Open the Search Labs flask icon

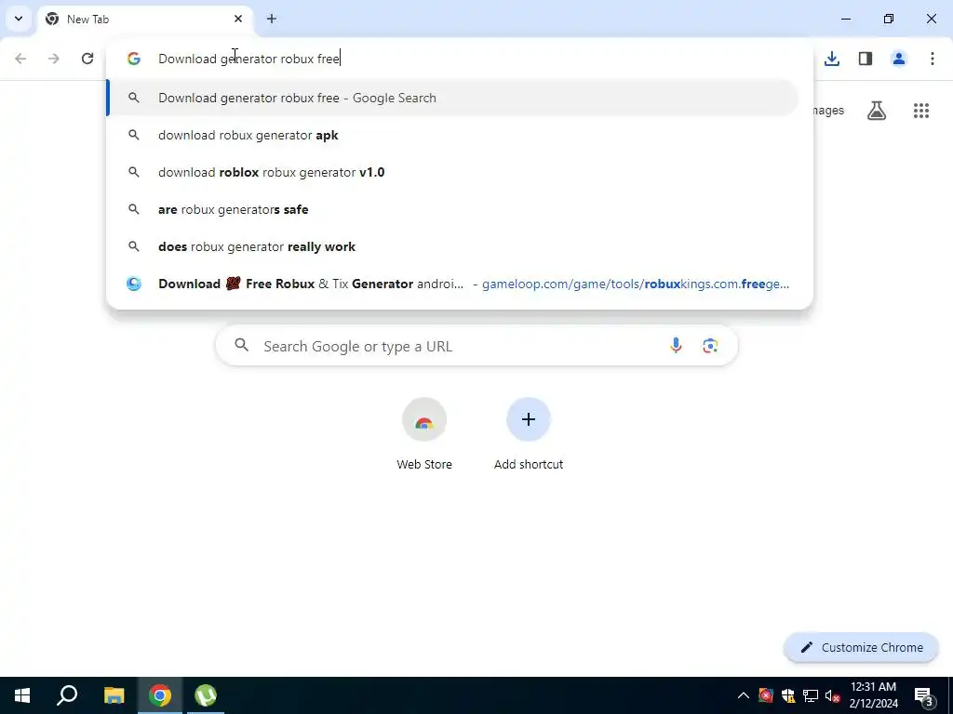click(877, 111)
